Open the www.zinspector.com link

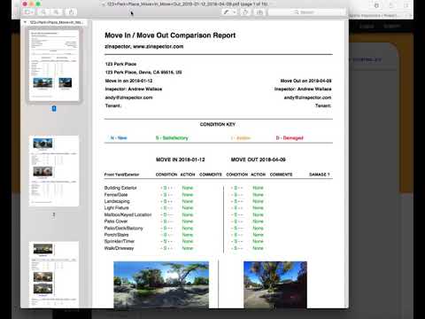158,46
